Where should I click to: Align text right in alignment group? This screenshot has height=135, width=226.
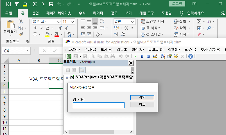click(x=95, y=28)
